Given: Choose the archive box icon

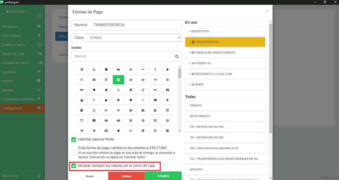Looking at the screenshot, I should [106, 70].
